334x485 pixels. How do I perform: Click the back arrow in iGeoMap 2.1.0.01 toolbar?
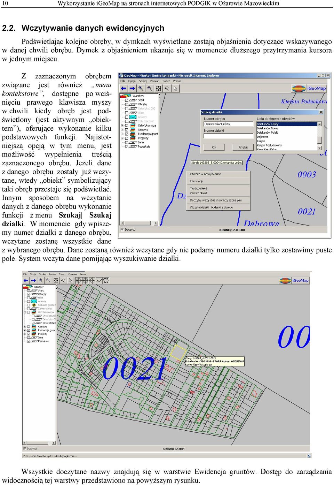click(x=26, y=280)
